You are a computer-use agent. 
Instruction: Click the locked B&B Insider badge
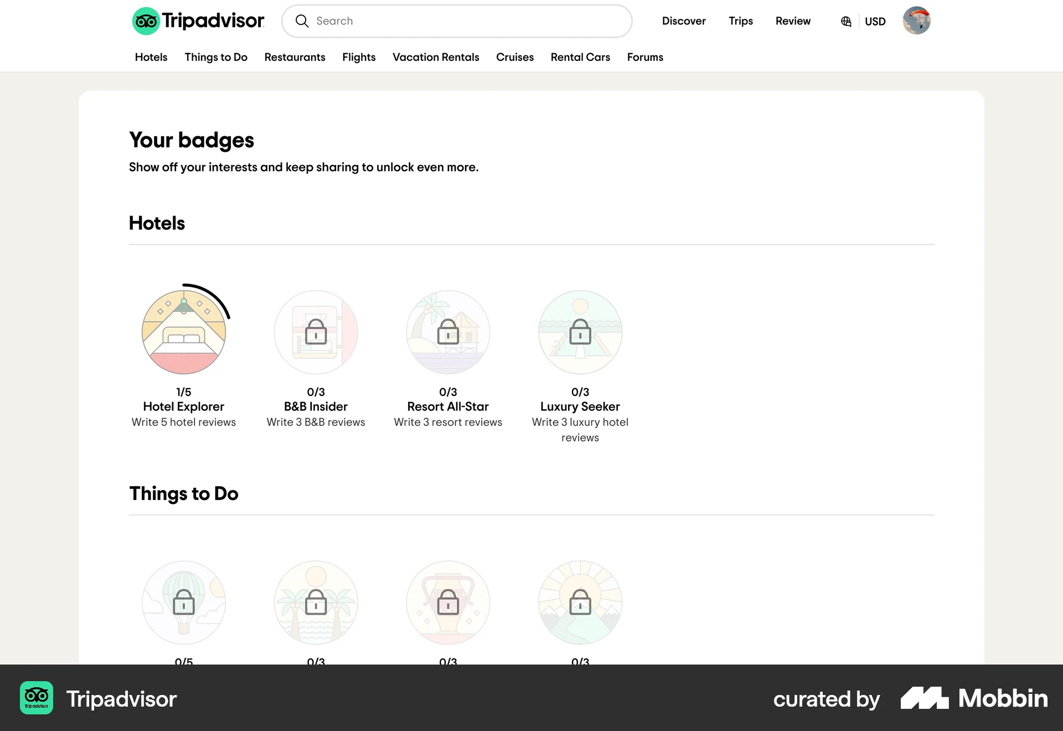[x=316, y=332]
